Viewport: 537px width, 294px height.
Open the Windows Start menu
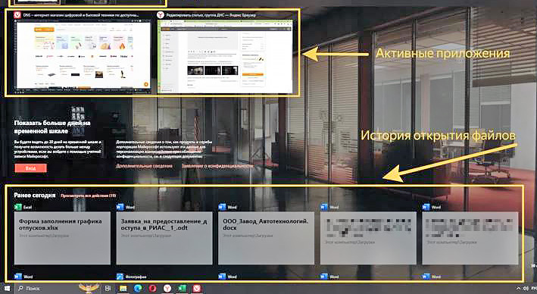pos(6,289)
